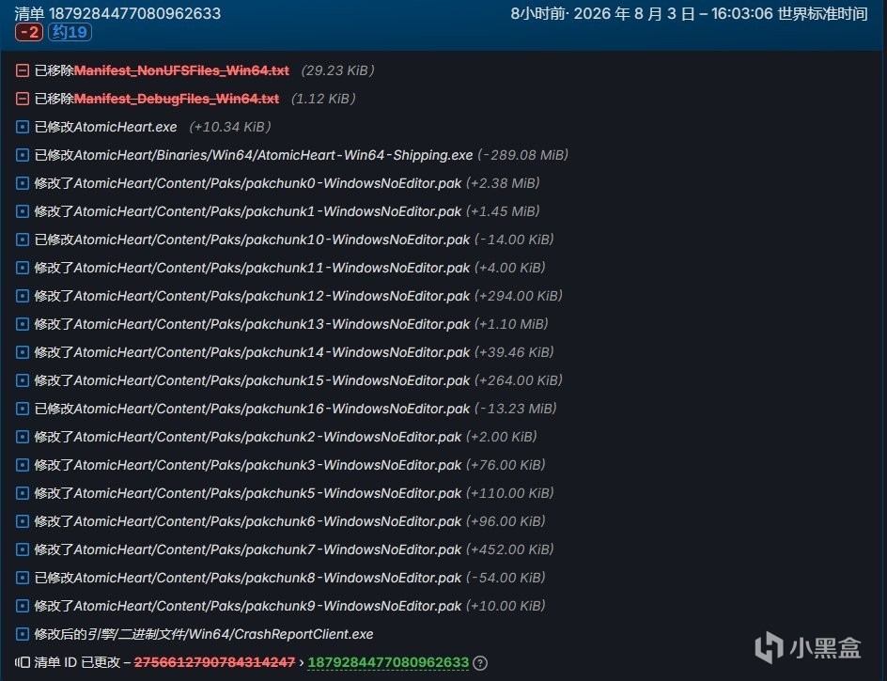Select path pakchunk15-WindowsNoEditor.pak
The width and height of the screenshot is (887, 681).
272,380
